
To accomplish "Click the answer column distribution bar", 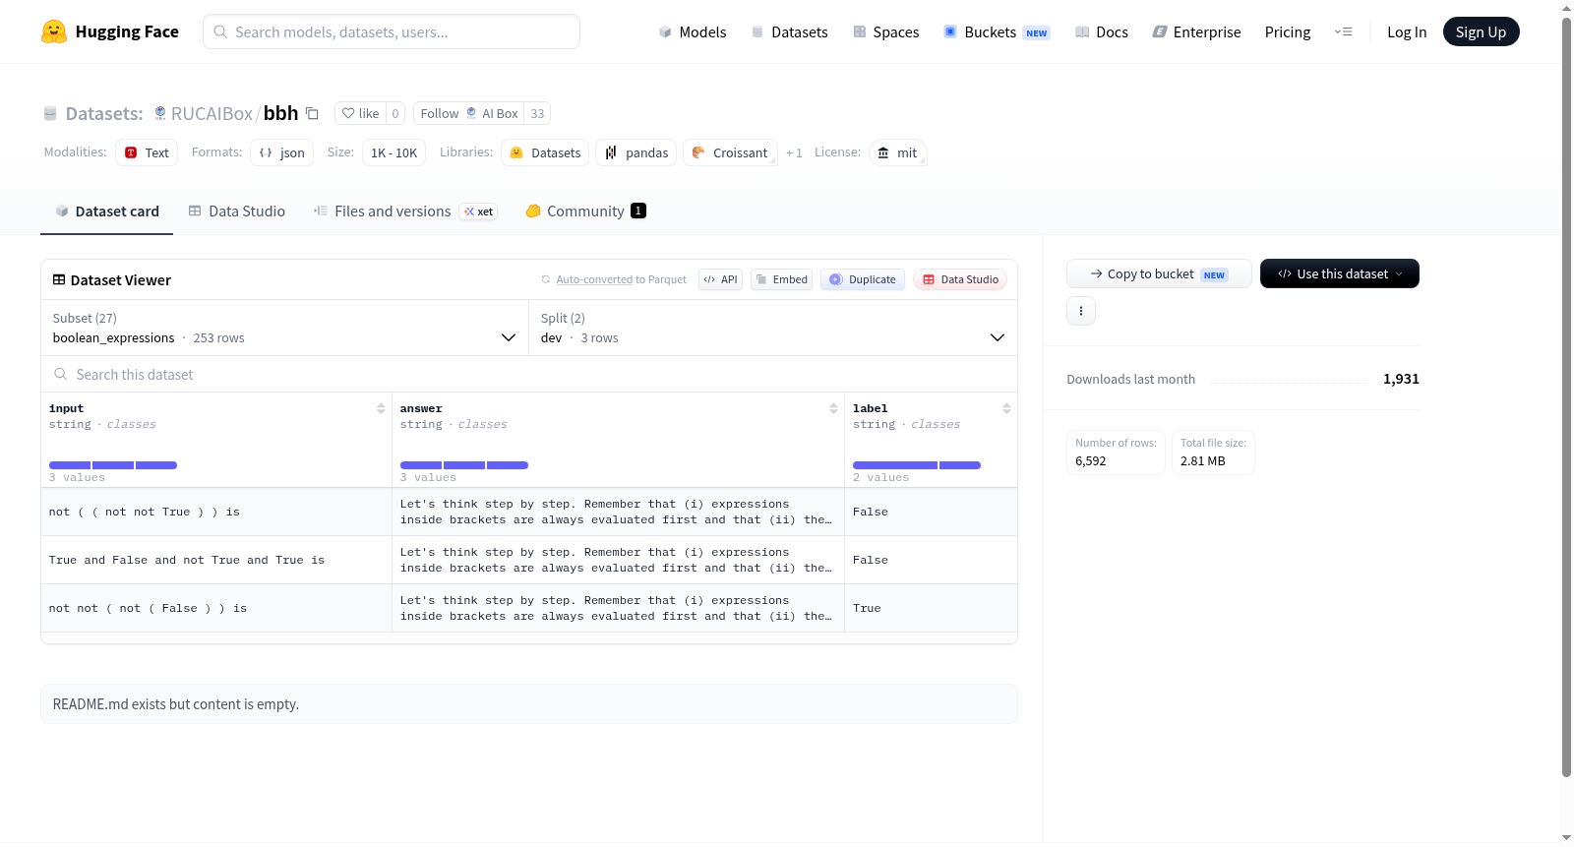I will coord(464,465).
